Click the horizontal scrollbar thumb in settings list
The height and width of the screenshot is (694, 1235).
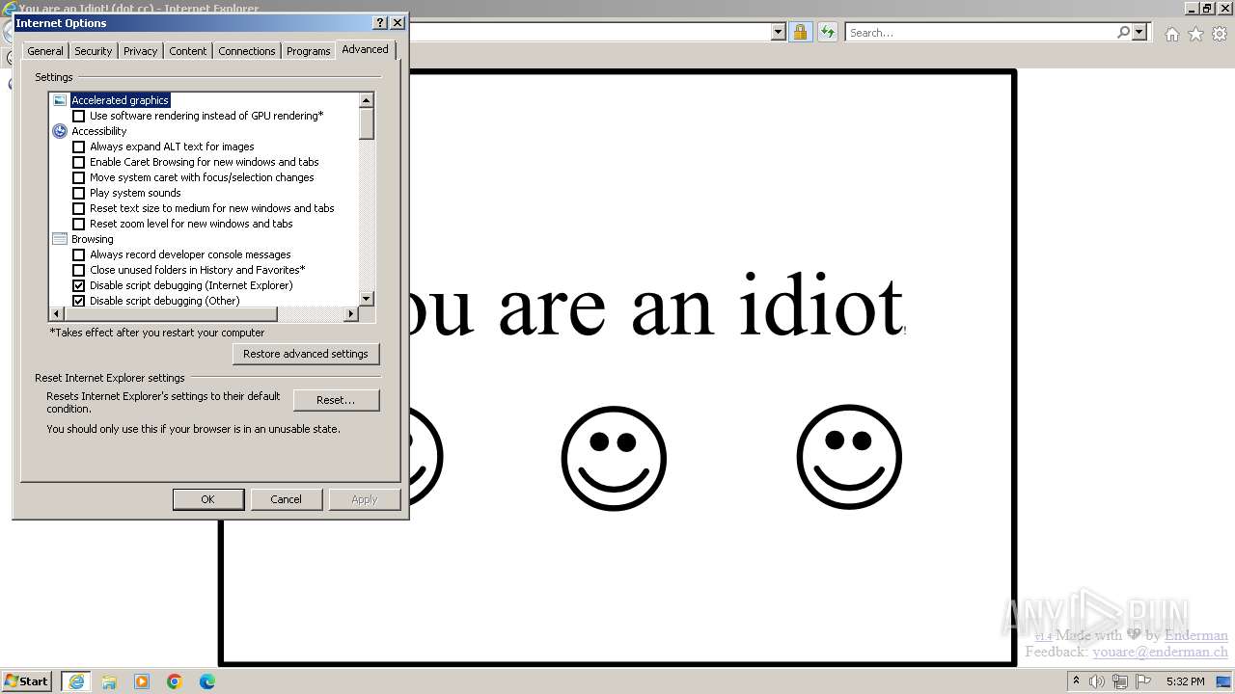[171, 314]
